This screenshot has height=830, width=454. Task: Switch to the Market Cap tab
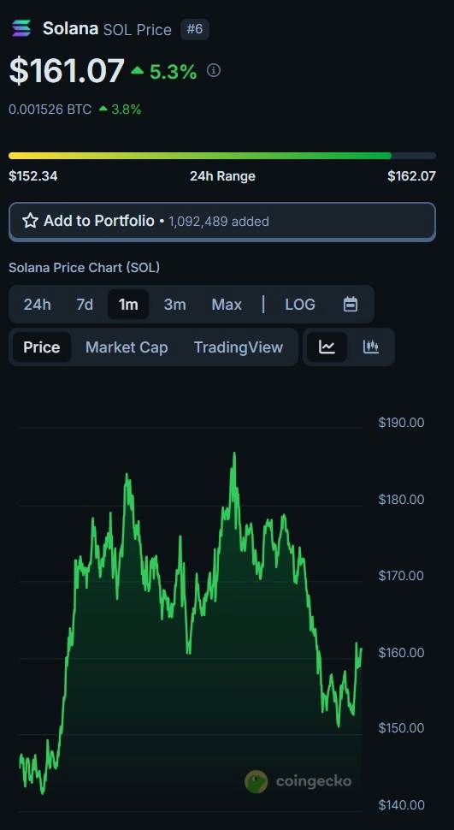(x=127, y=347)
